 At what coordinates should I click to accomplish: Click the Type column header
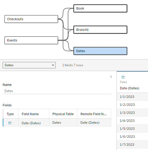tap(10, 114)
